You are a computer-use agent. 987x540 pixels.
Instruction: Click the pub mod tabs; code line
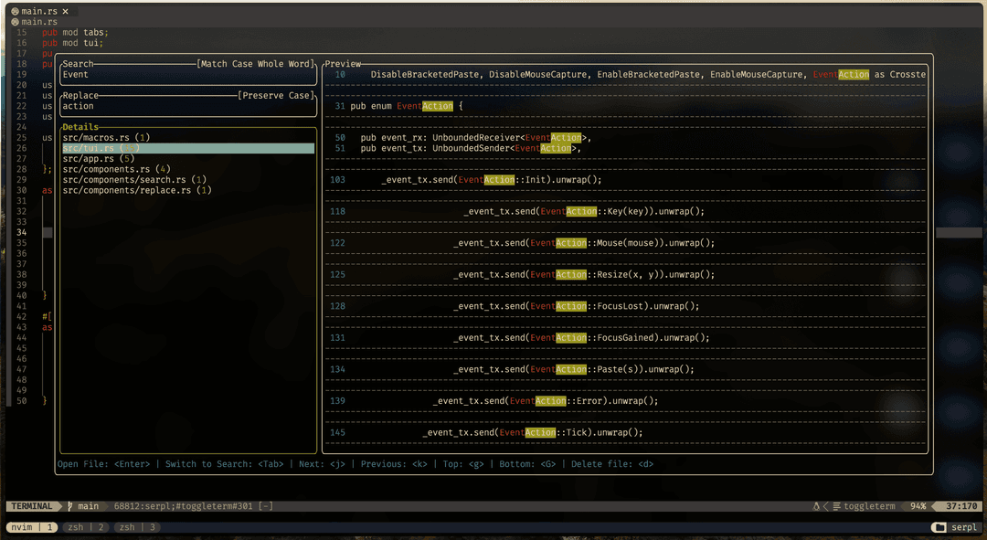coord(76,33)
